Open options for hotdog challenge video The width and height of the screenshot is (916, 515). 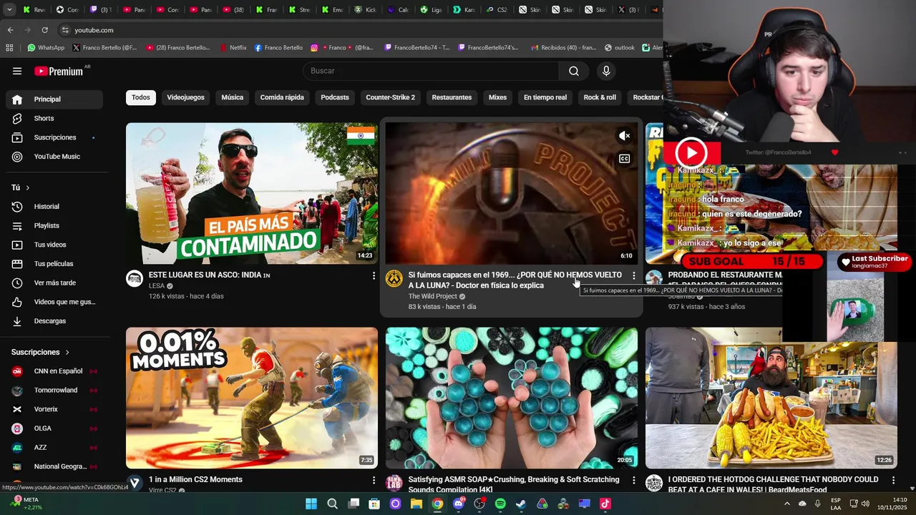893,480
